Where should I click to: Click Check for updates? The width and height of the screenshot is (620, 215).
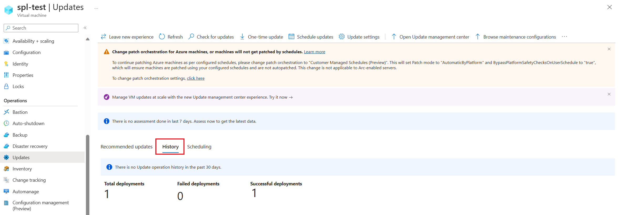[x=211, y=37]
